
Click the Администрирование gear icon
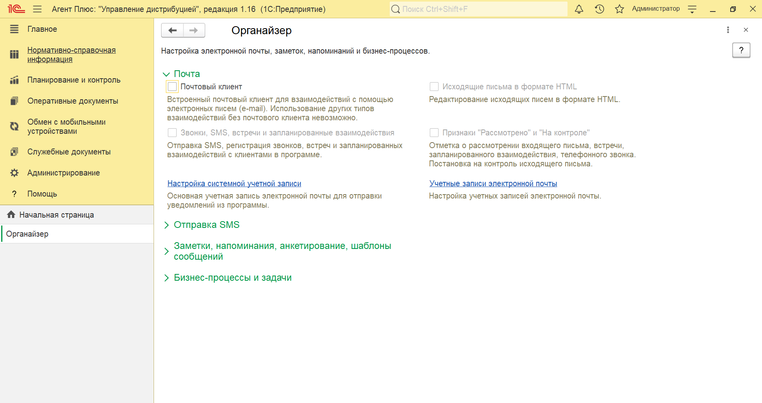(14, 173)
